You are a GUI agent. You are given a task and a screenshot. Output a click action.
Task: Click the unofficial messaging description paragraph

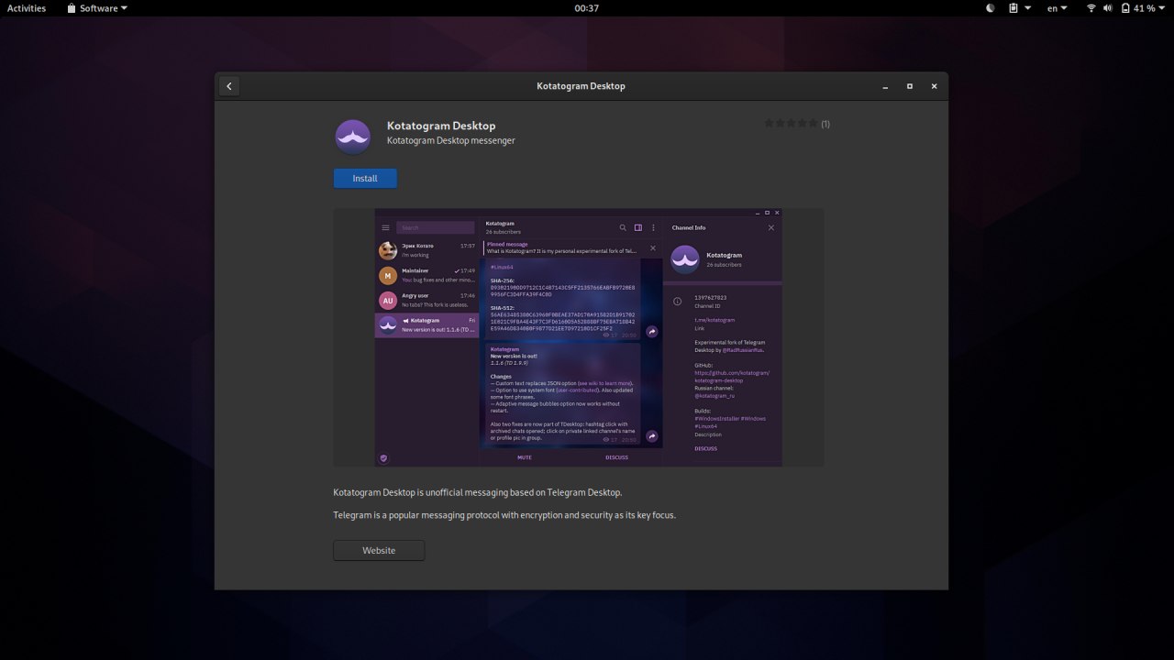pyautogui.click(x=477, y=492)
